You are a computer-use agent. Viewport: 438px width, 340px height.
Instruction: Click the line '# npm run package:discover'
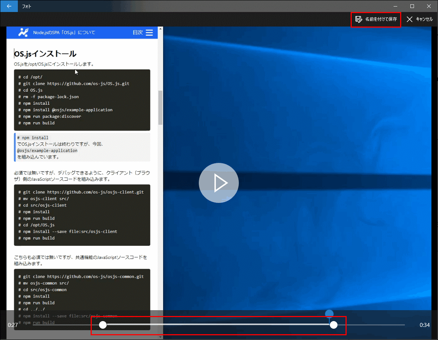50,116
